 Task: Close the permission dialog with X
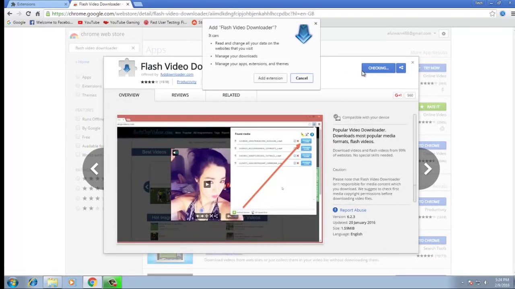[x=315, y=24]
